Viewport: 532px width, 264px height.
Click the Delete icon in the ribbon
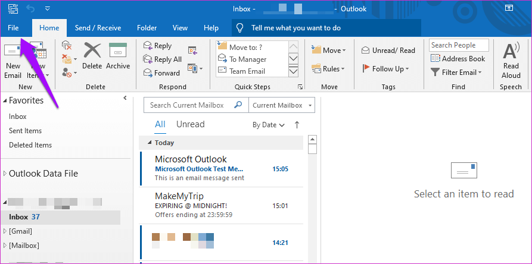pos(92,55)
